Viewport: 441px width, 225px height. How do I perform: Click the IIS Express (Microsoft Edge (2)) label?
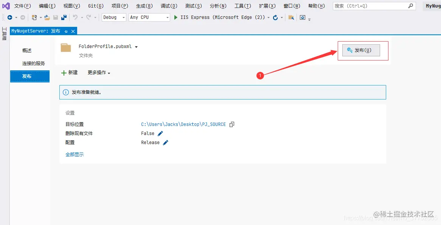point(222,17)
